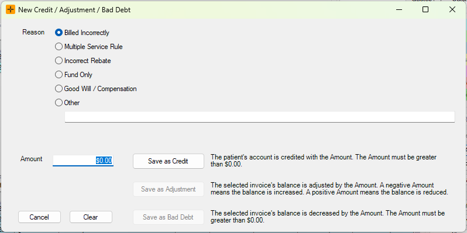Close the New Credit / Adjustment dialog
Screen dimensions: 467x233
(x=452, y=9)
